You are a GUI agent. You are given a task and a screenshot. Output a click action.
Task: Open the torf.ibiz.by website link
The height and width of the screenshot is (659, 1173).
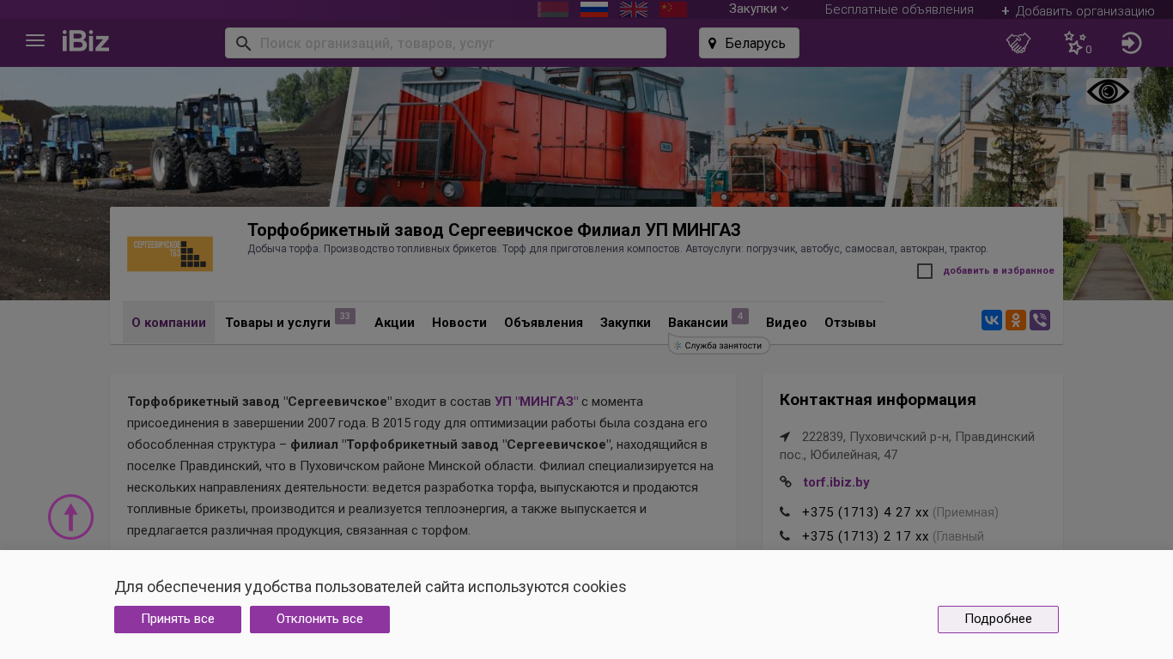click(x=836, y=482)
